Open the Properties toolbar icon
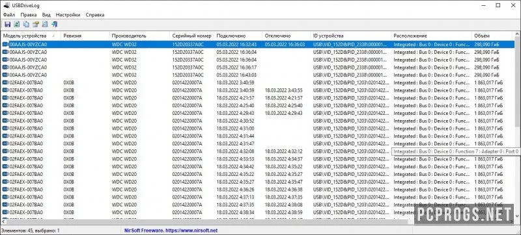This screenshot has width=521, height=235. pyautogui.click(x=36, y=25)
